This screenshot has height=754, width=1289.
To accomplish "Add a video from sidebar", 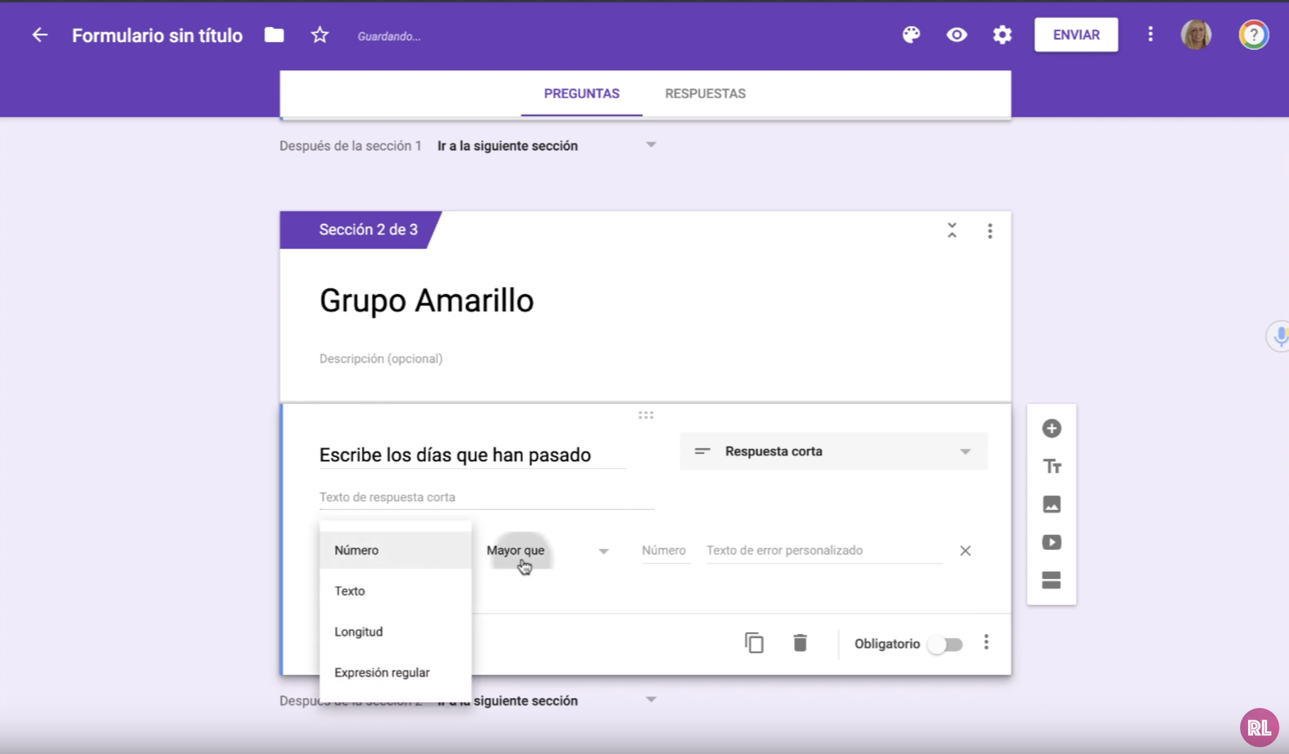I will click(1052, 543).
